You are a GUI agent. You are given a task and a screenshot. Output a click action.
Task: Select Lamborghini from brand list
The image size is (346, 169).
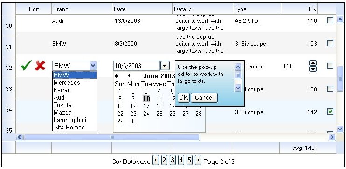click(70, 120)
